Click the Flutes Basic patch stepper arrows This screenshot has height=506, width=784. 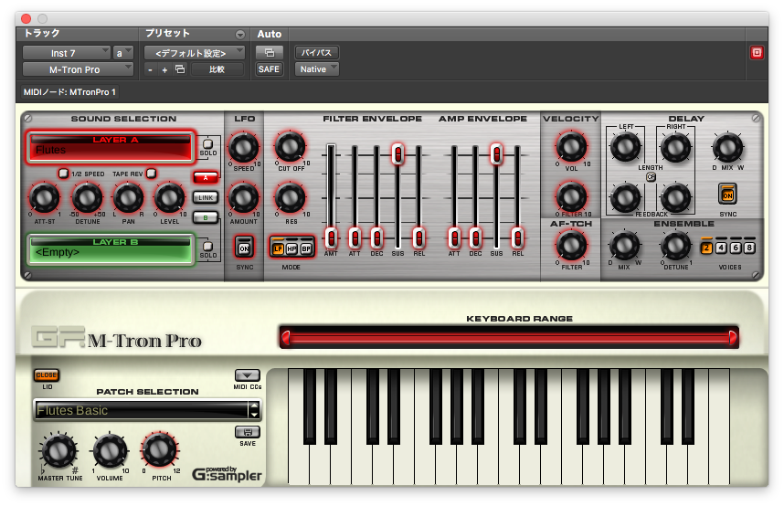254,410
